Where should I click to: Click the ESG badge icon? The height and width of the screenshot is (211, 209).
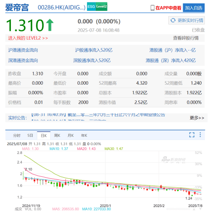[x=91, y=7]
